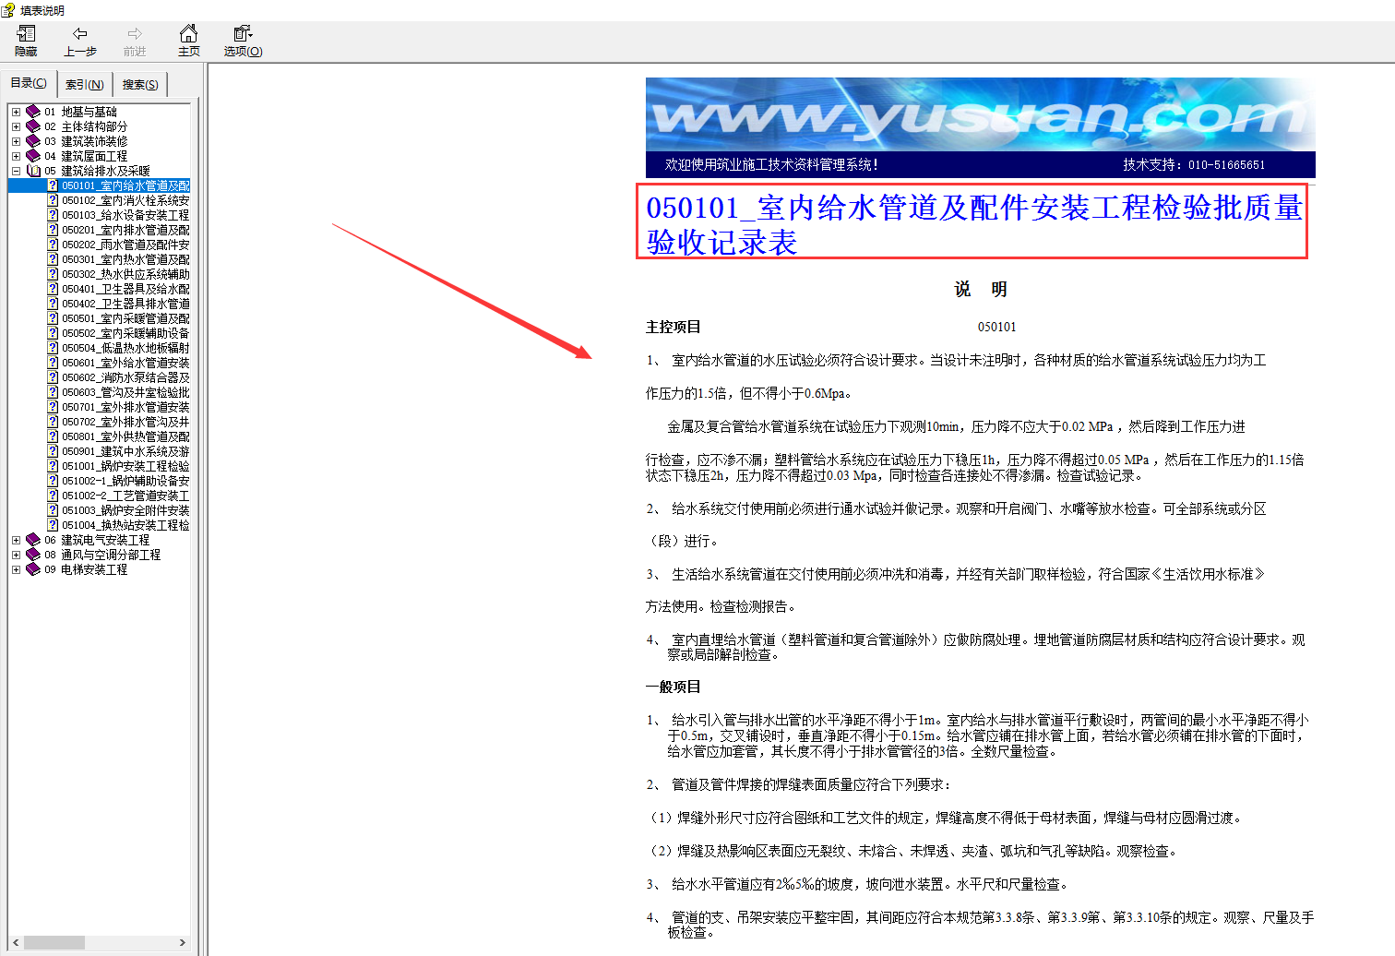Switch to the 目录(C) tab
The height and width of the screenshot is (956, 1395).
pyautogui.click(x=29, y=83)
